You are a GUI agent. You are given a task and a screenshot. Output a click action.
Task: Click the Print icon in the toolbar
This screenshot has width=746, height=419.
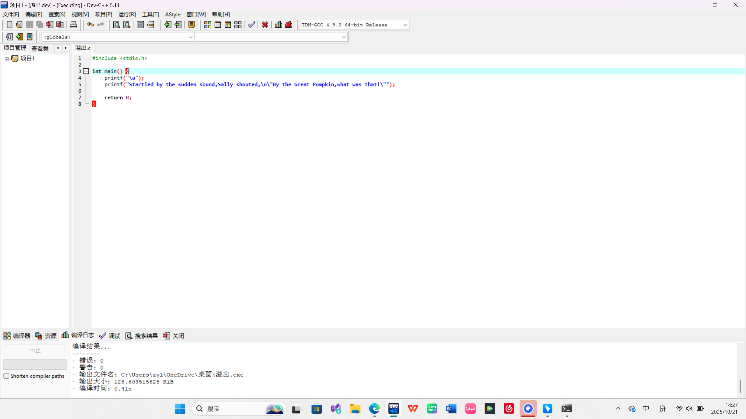tap(73, 25)
